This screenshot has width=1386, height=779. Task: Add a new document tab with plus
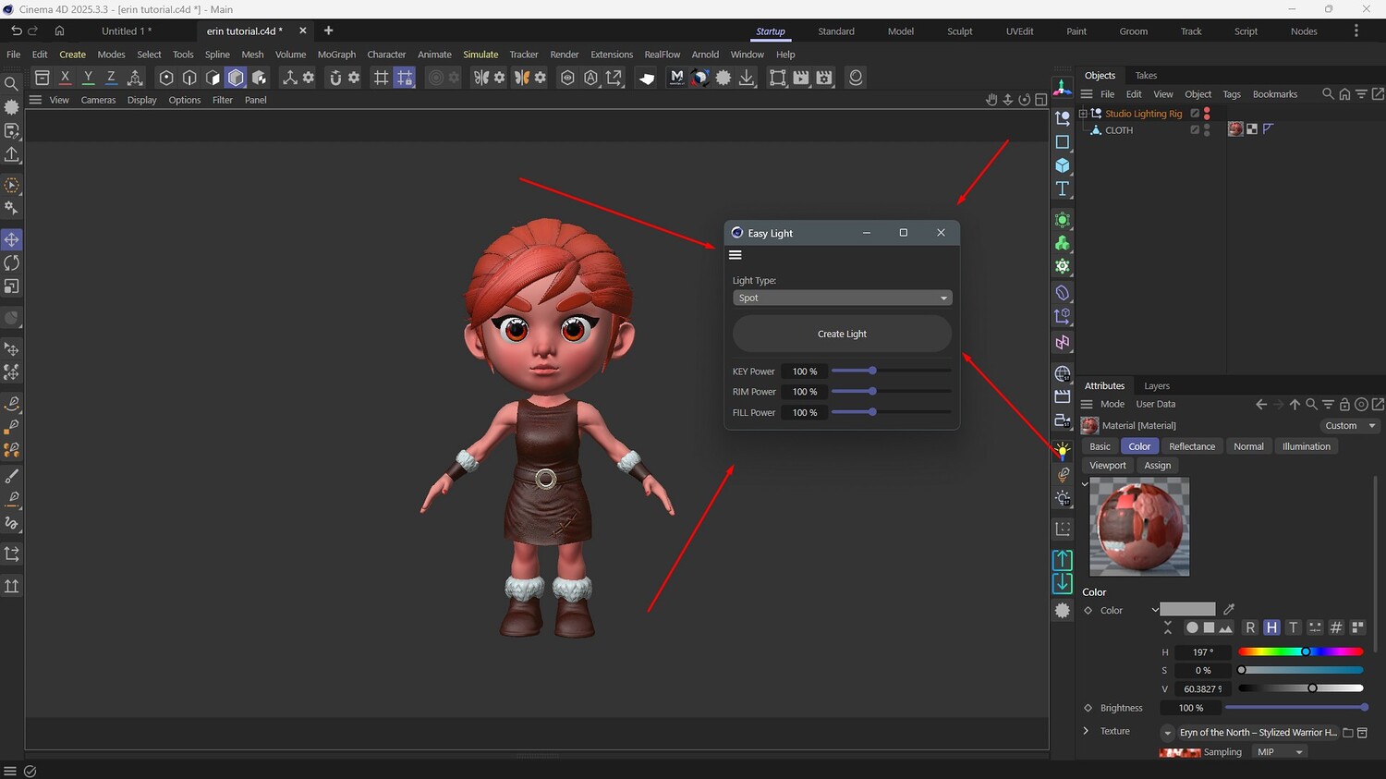(328, 31)
